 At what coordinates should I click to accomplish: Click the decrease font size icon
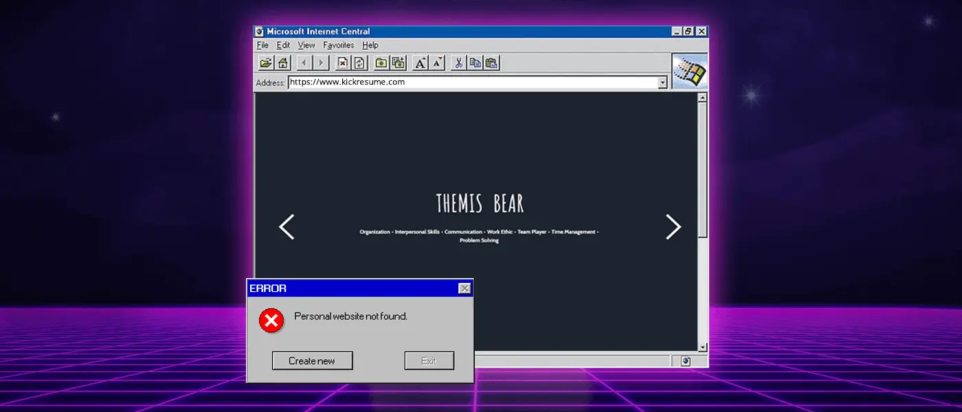coord(438,63)
